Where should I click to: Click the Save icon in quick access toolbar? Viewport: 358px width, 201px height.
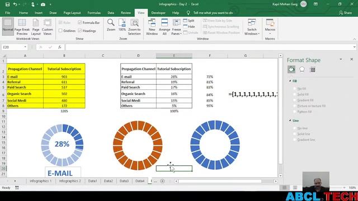tap(7, 4)
